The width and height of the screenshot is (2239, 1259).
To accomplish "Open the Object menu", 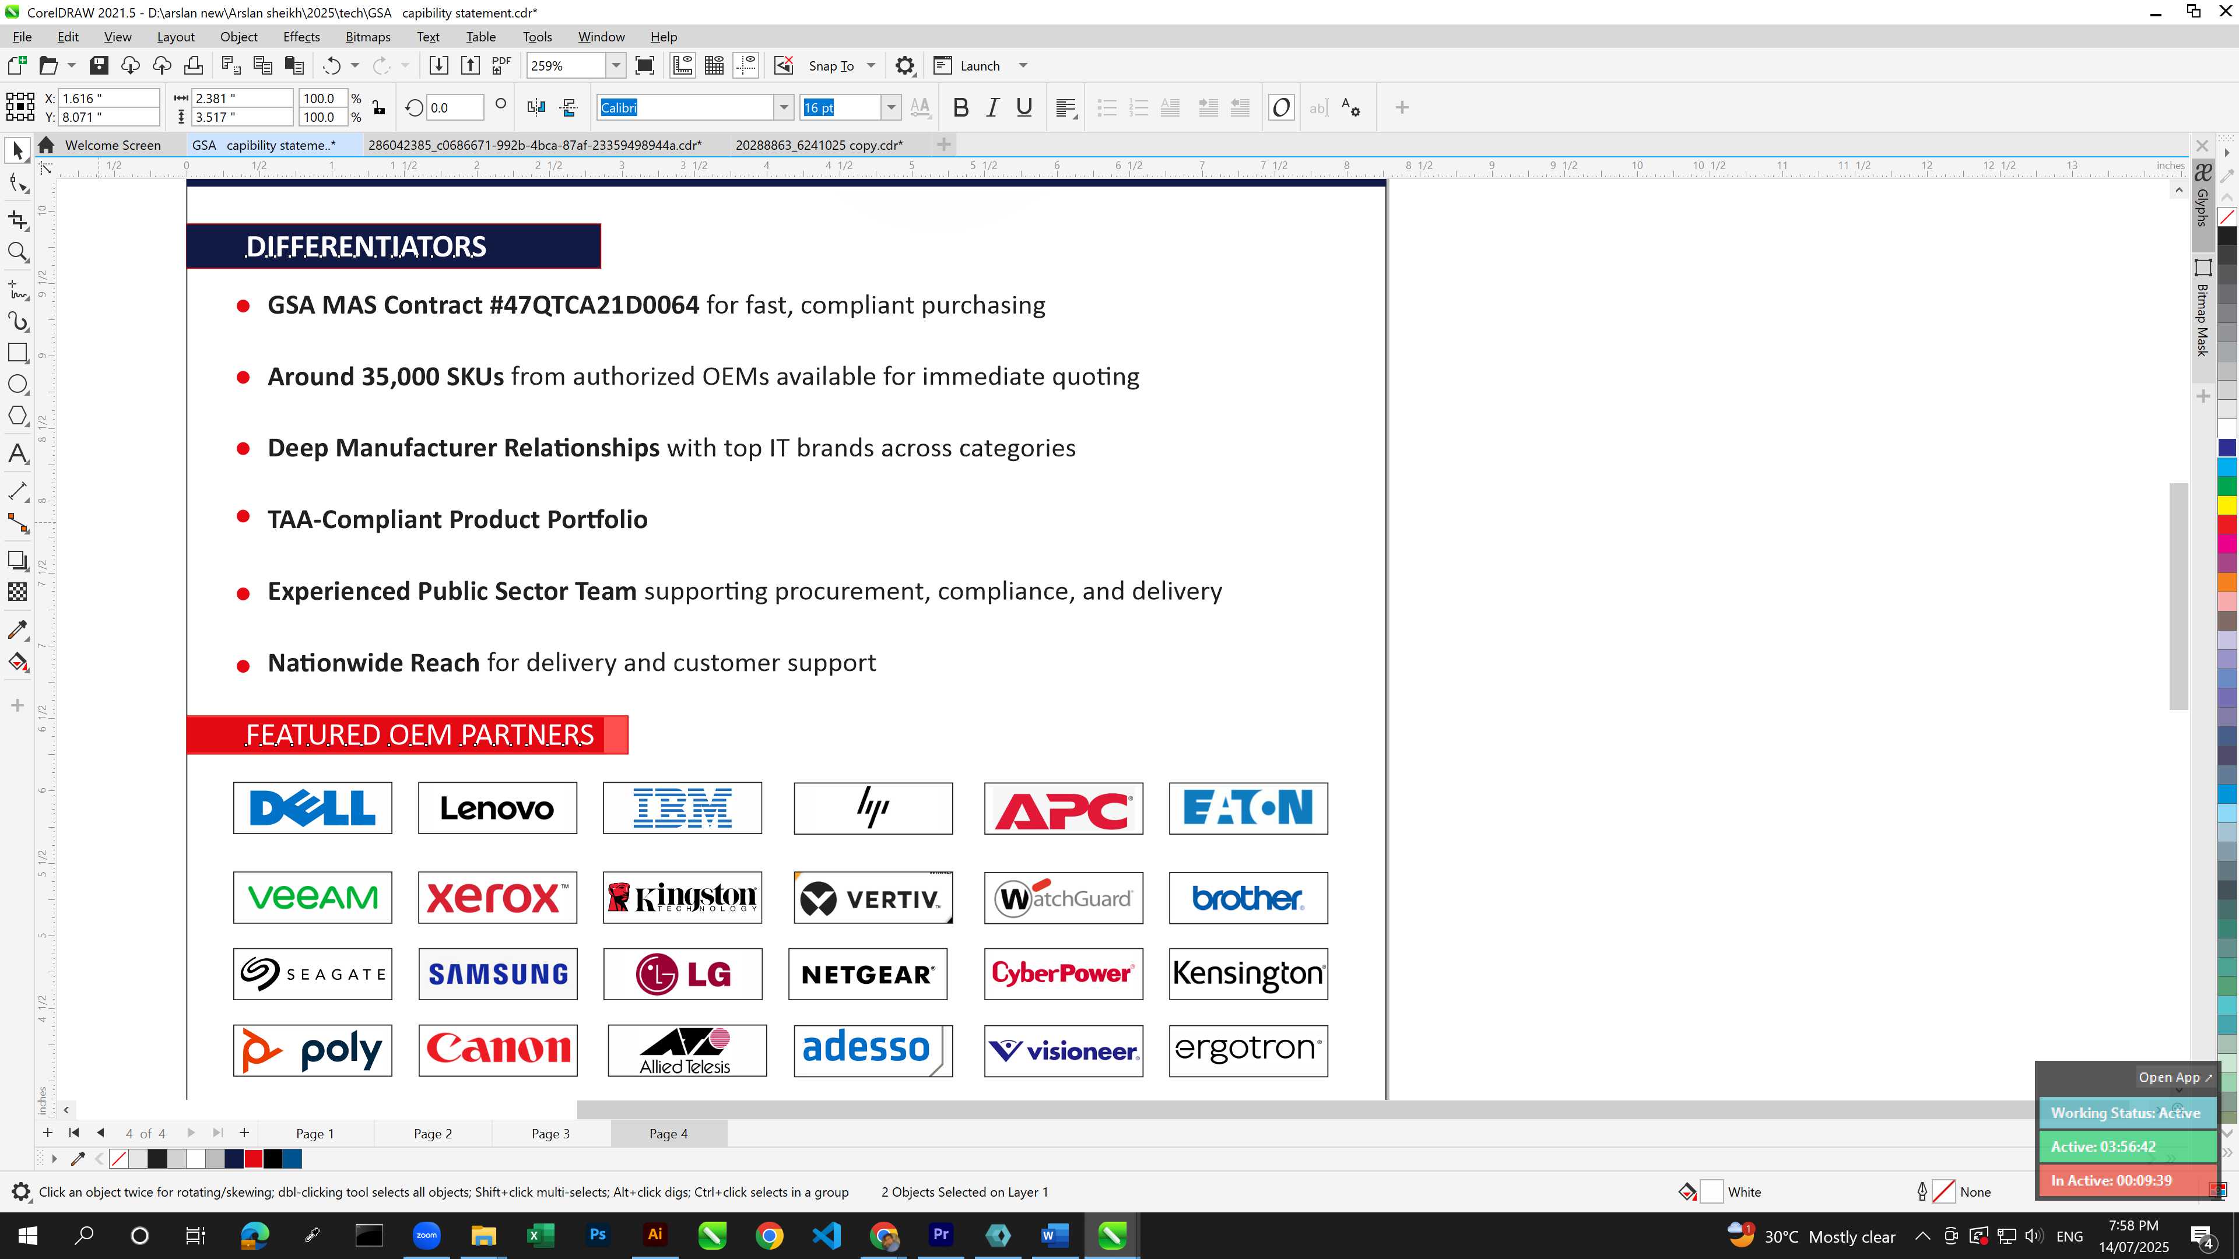I will (239, 37).
